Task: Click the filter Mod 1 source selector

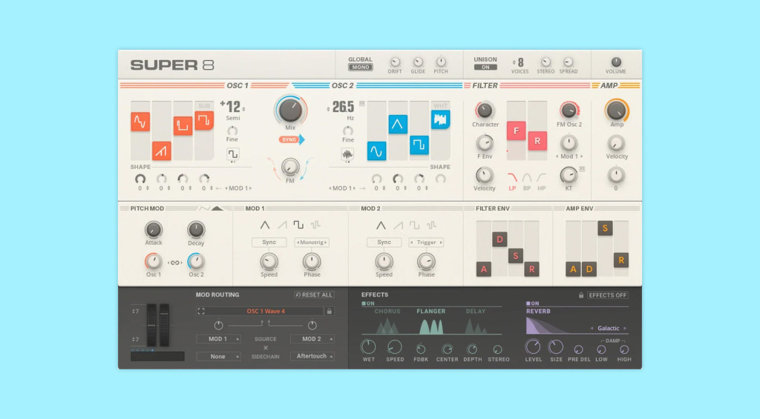Action: coord(569,156)
